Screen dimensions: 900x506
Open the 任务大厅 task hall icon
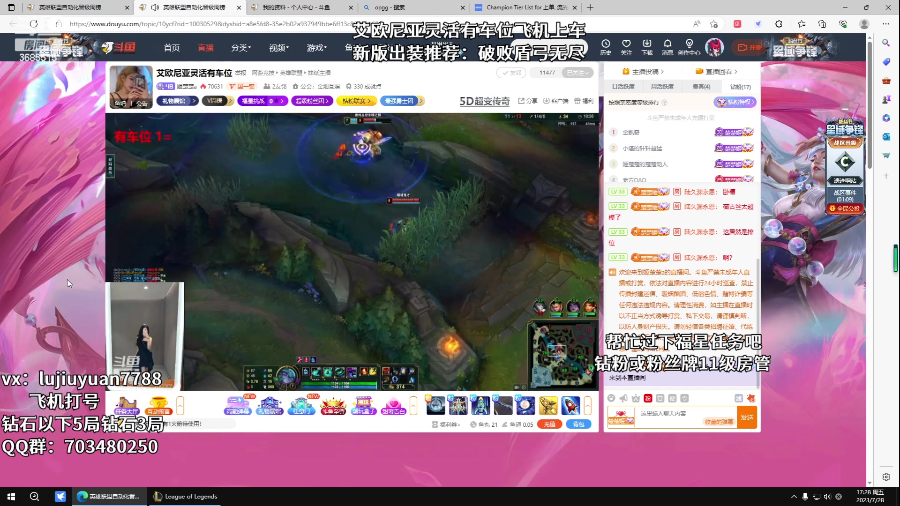127,405
